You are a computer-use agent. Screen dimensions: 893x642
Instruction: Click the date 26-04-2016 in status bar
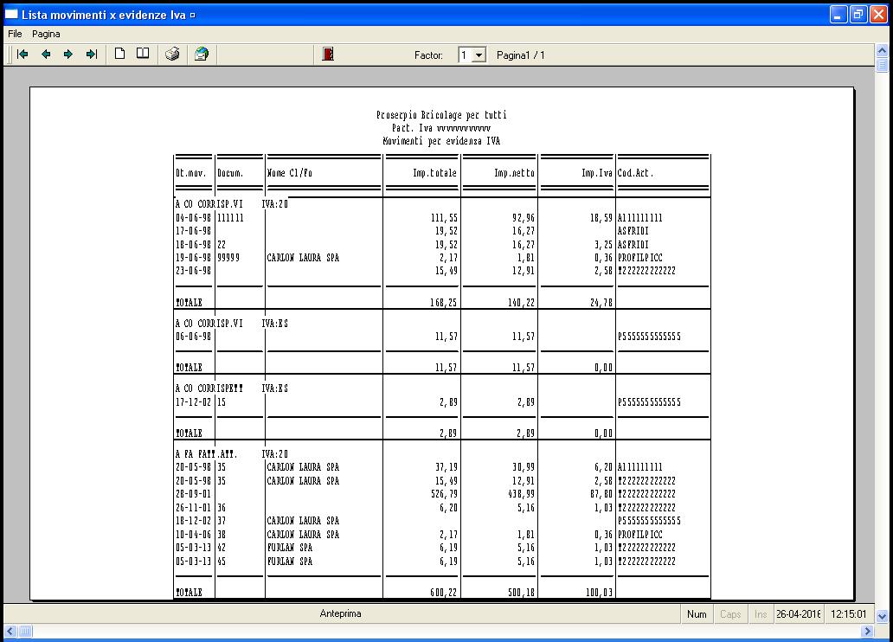tap(798, 614)
